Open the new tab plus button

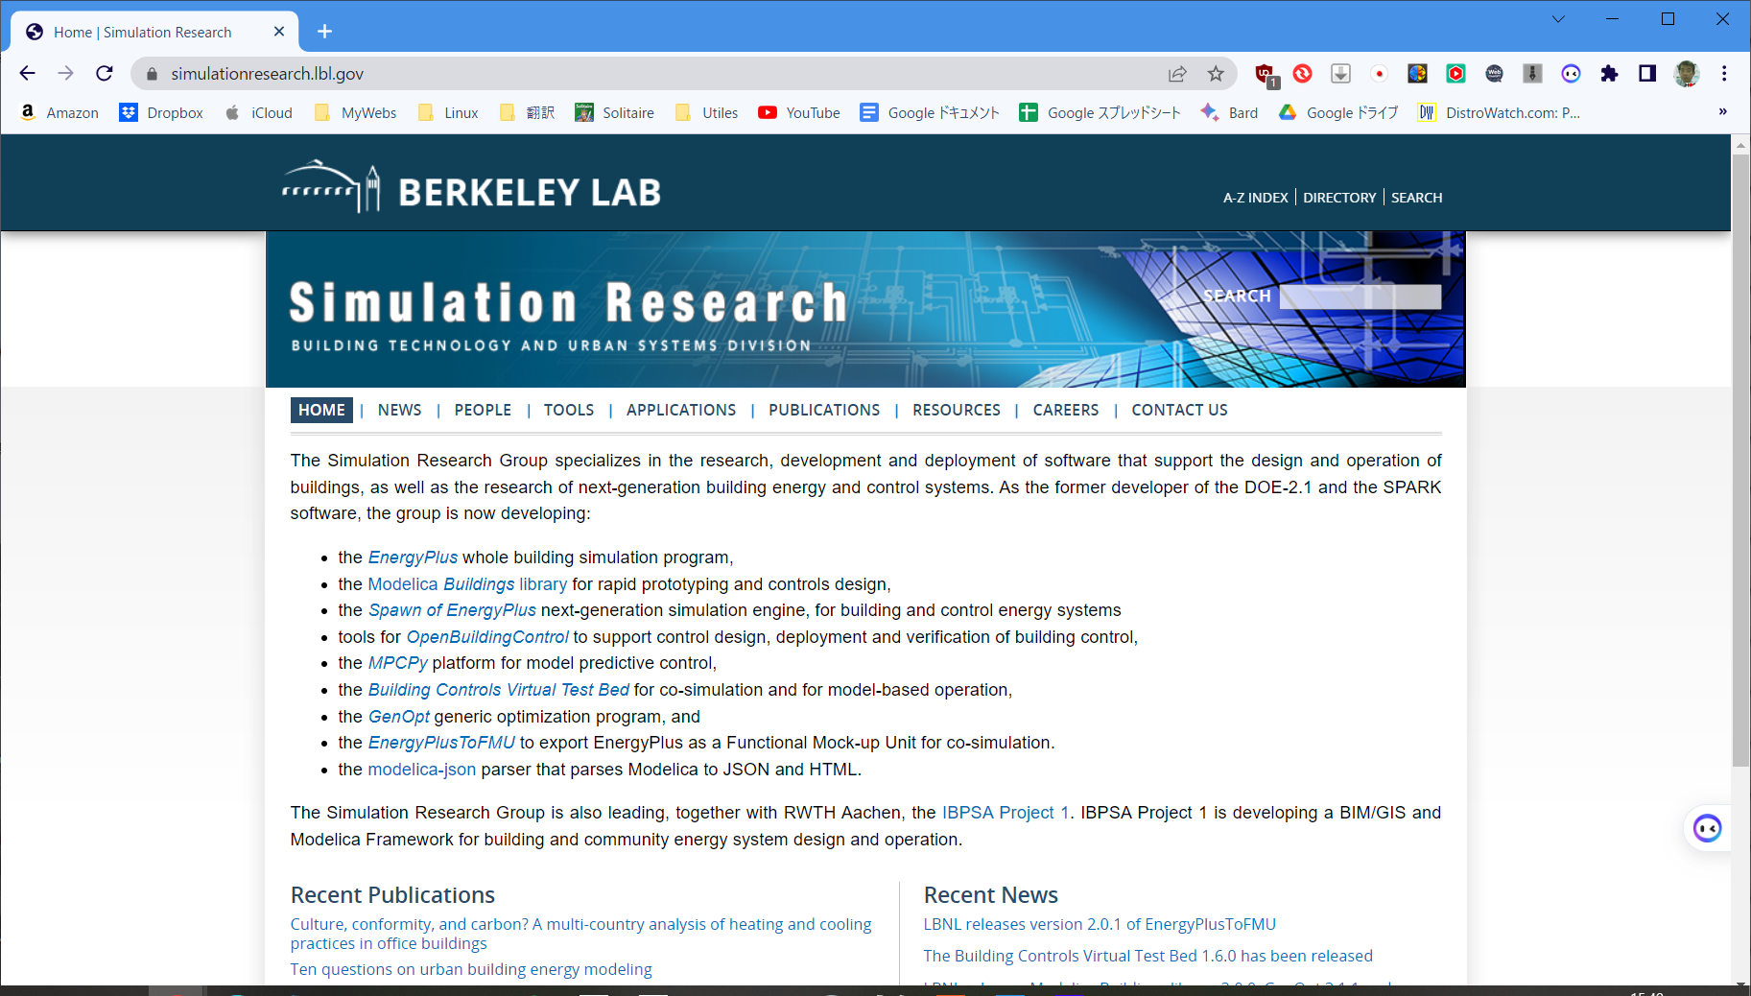point(324,32)
